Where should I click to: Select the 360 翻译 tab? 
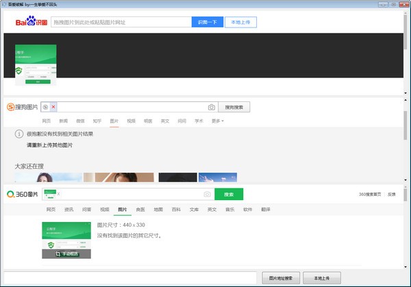266,210
